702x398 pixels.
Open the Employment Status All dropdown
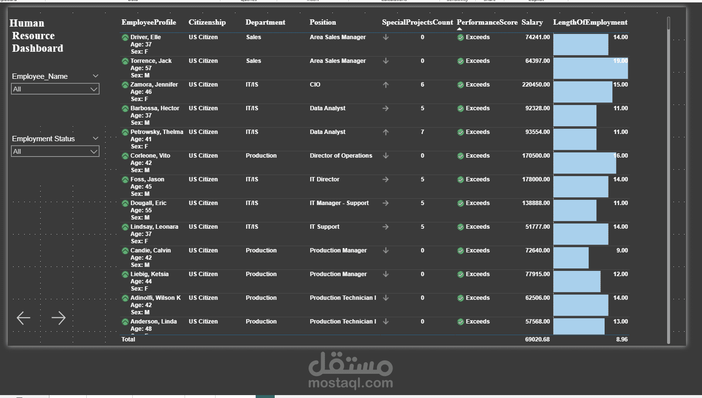95,151
